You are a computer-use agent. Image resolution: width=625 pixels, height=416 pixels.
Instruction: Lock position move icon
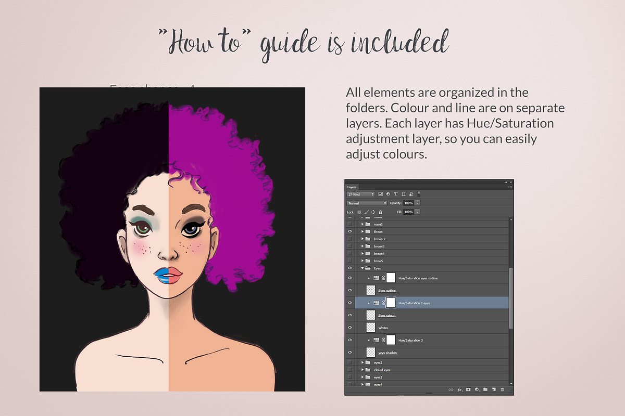point(373,212)
